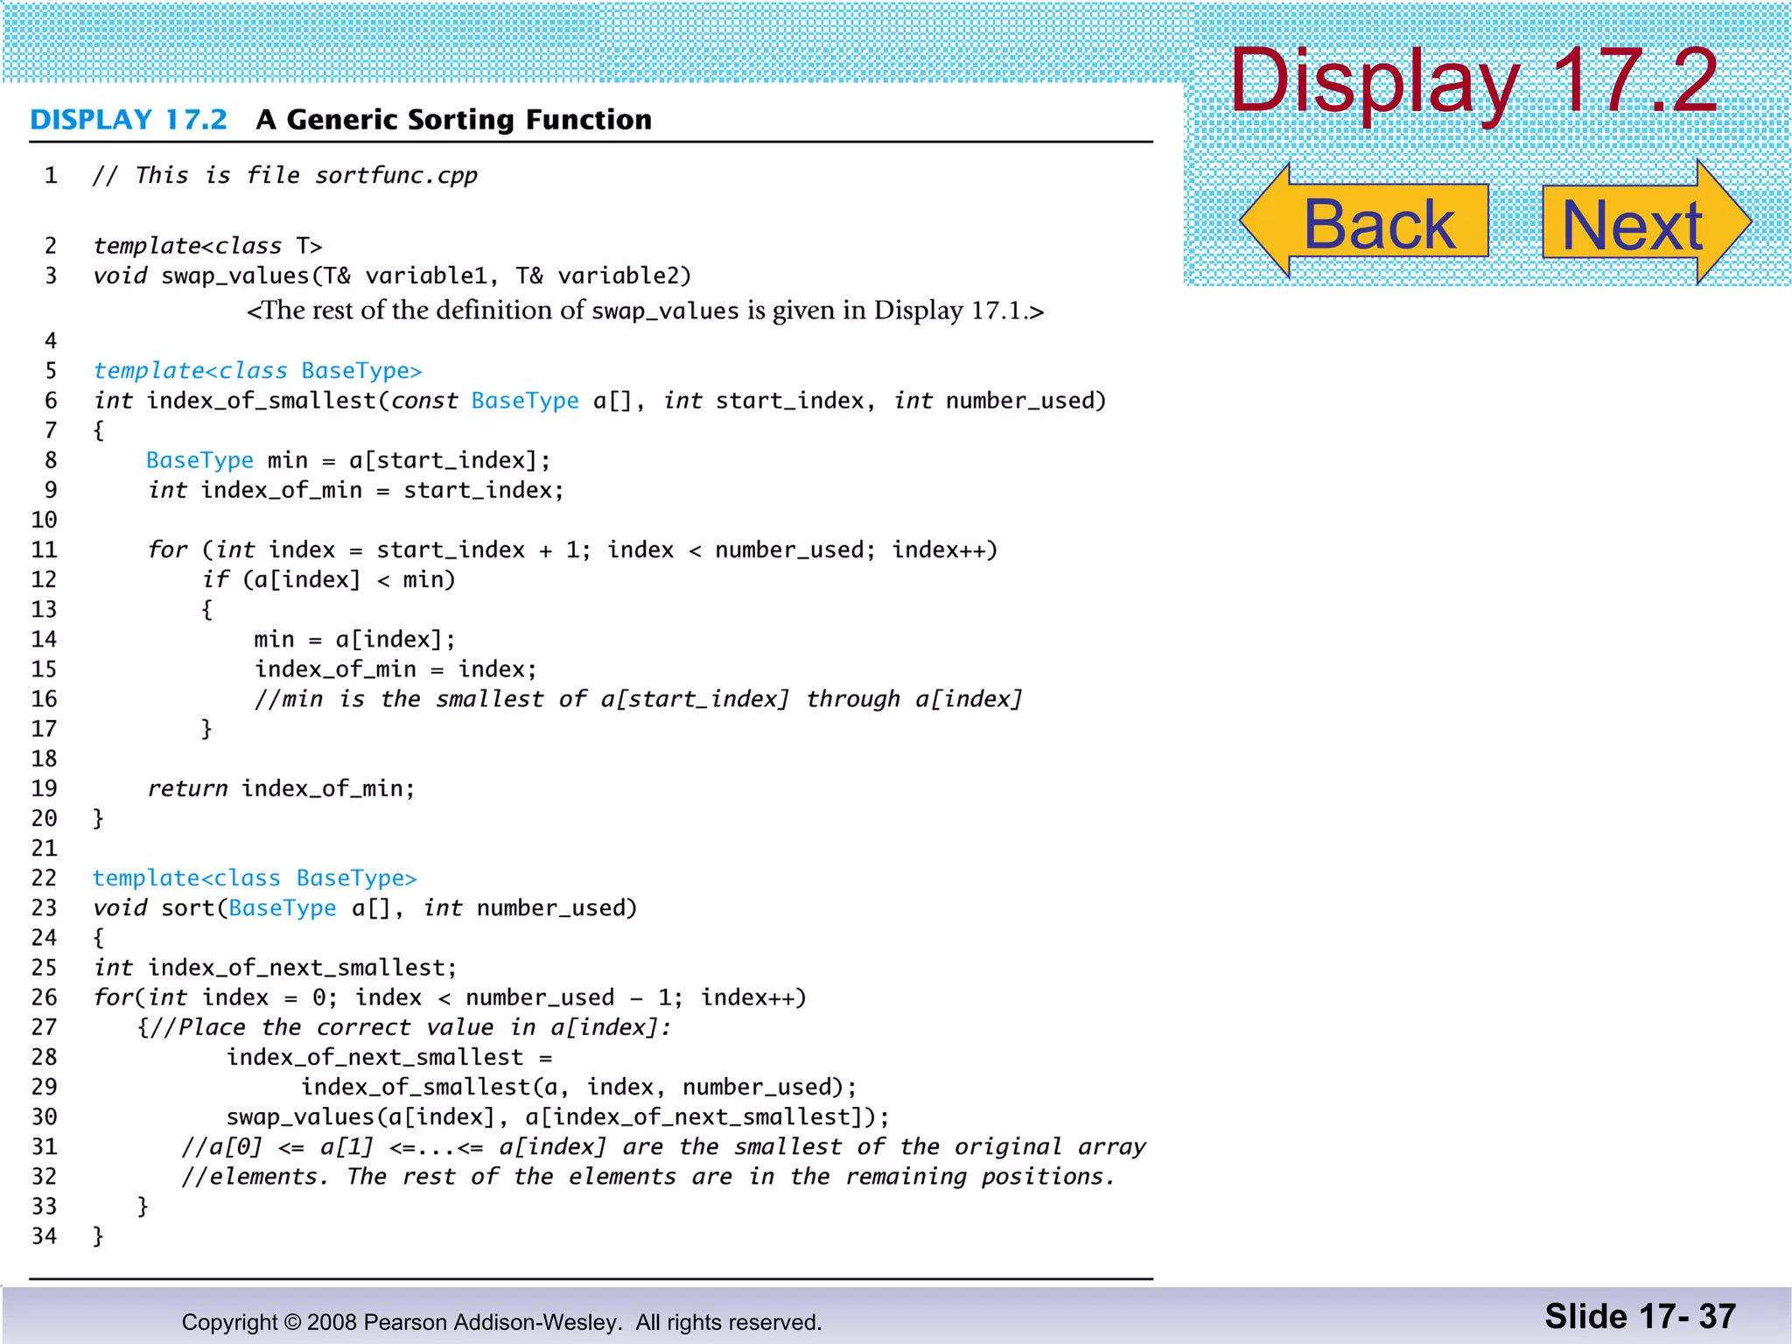Click the first template<class BaseType> line
This screenshot has width=1792, height=1344.
(257, 371)
